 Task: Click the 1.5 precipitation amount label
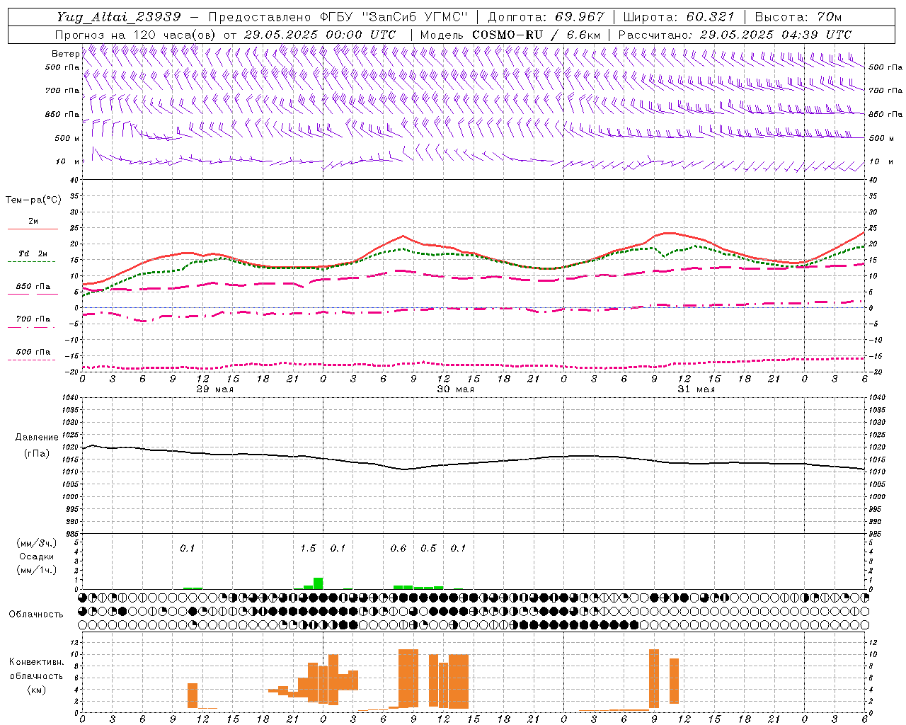tap(308, 548)
